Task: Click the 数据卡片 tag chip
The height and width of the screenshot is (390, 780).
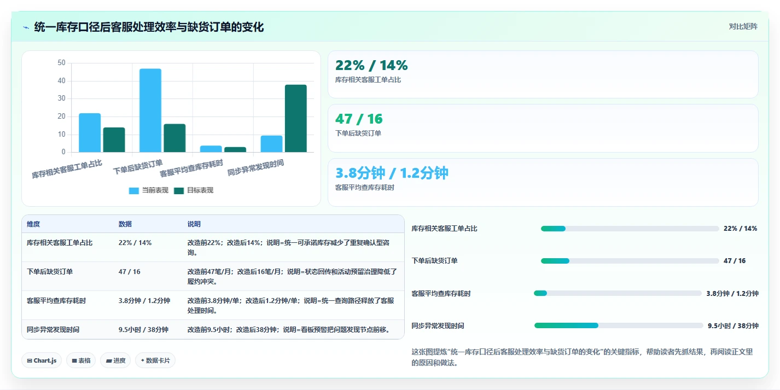Action: 155,360
